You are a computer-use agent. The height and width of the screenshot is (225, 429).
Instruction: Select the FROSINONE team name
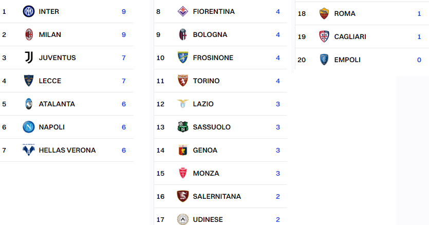tap(213, 58)
